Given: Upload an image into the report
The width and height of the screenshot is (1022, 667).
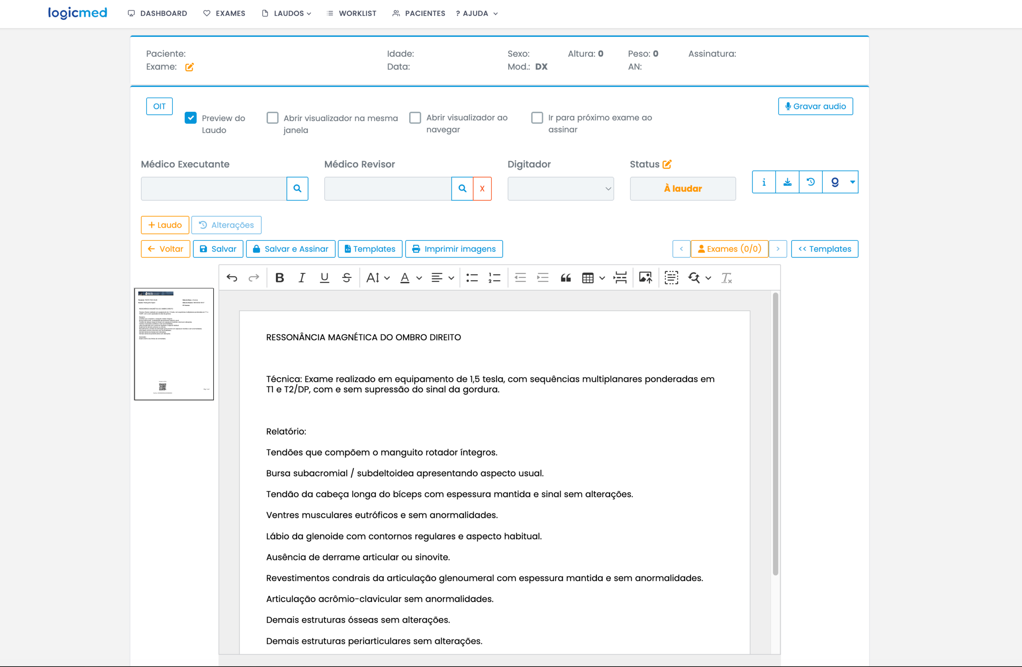Looking at the screenshot, I should [646, 278].
